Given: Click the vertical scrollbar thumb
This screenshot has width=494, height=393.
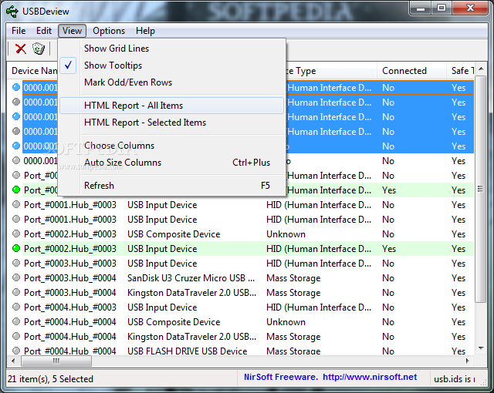Looking at the screenshot, I should coord(480,189).
